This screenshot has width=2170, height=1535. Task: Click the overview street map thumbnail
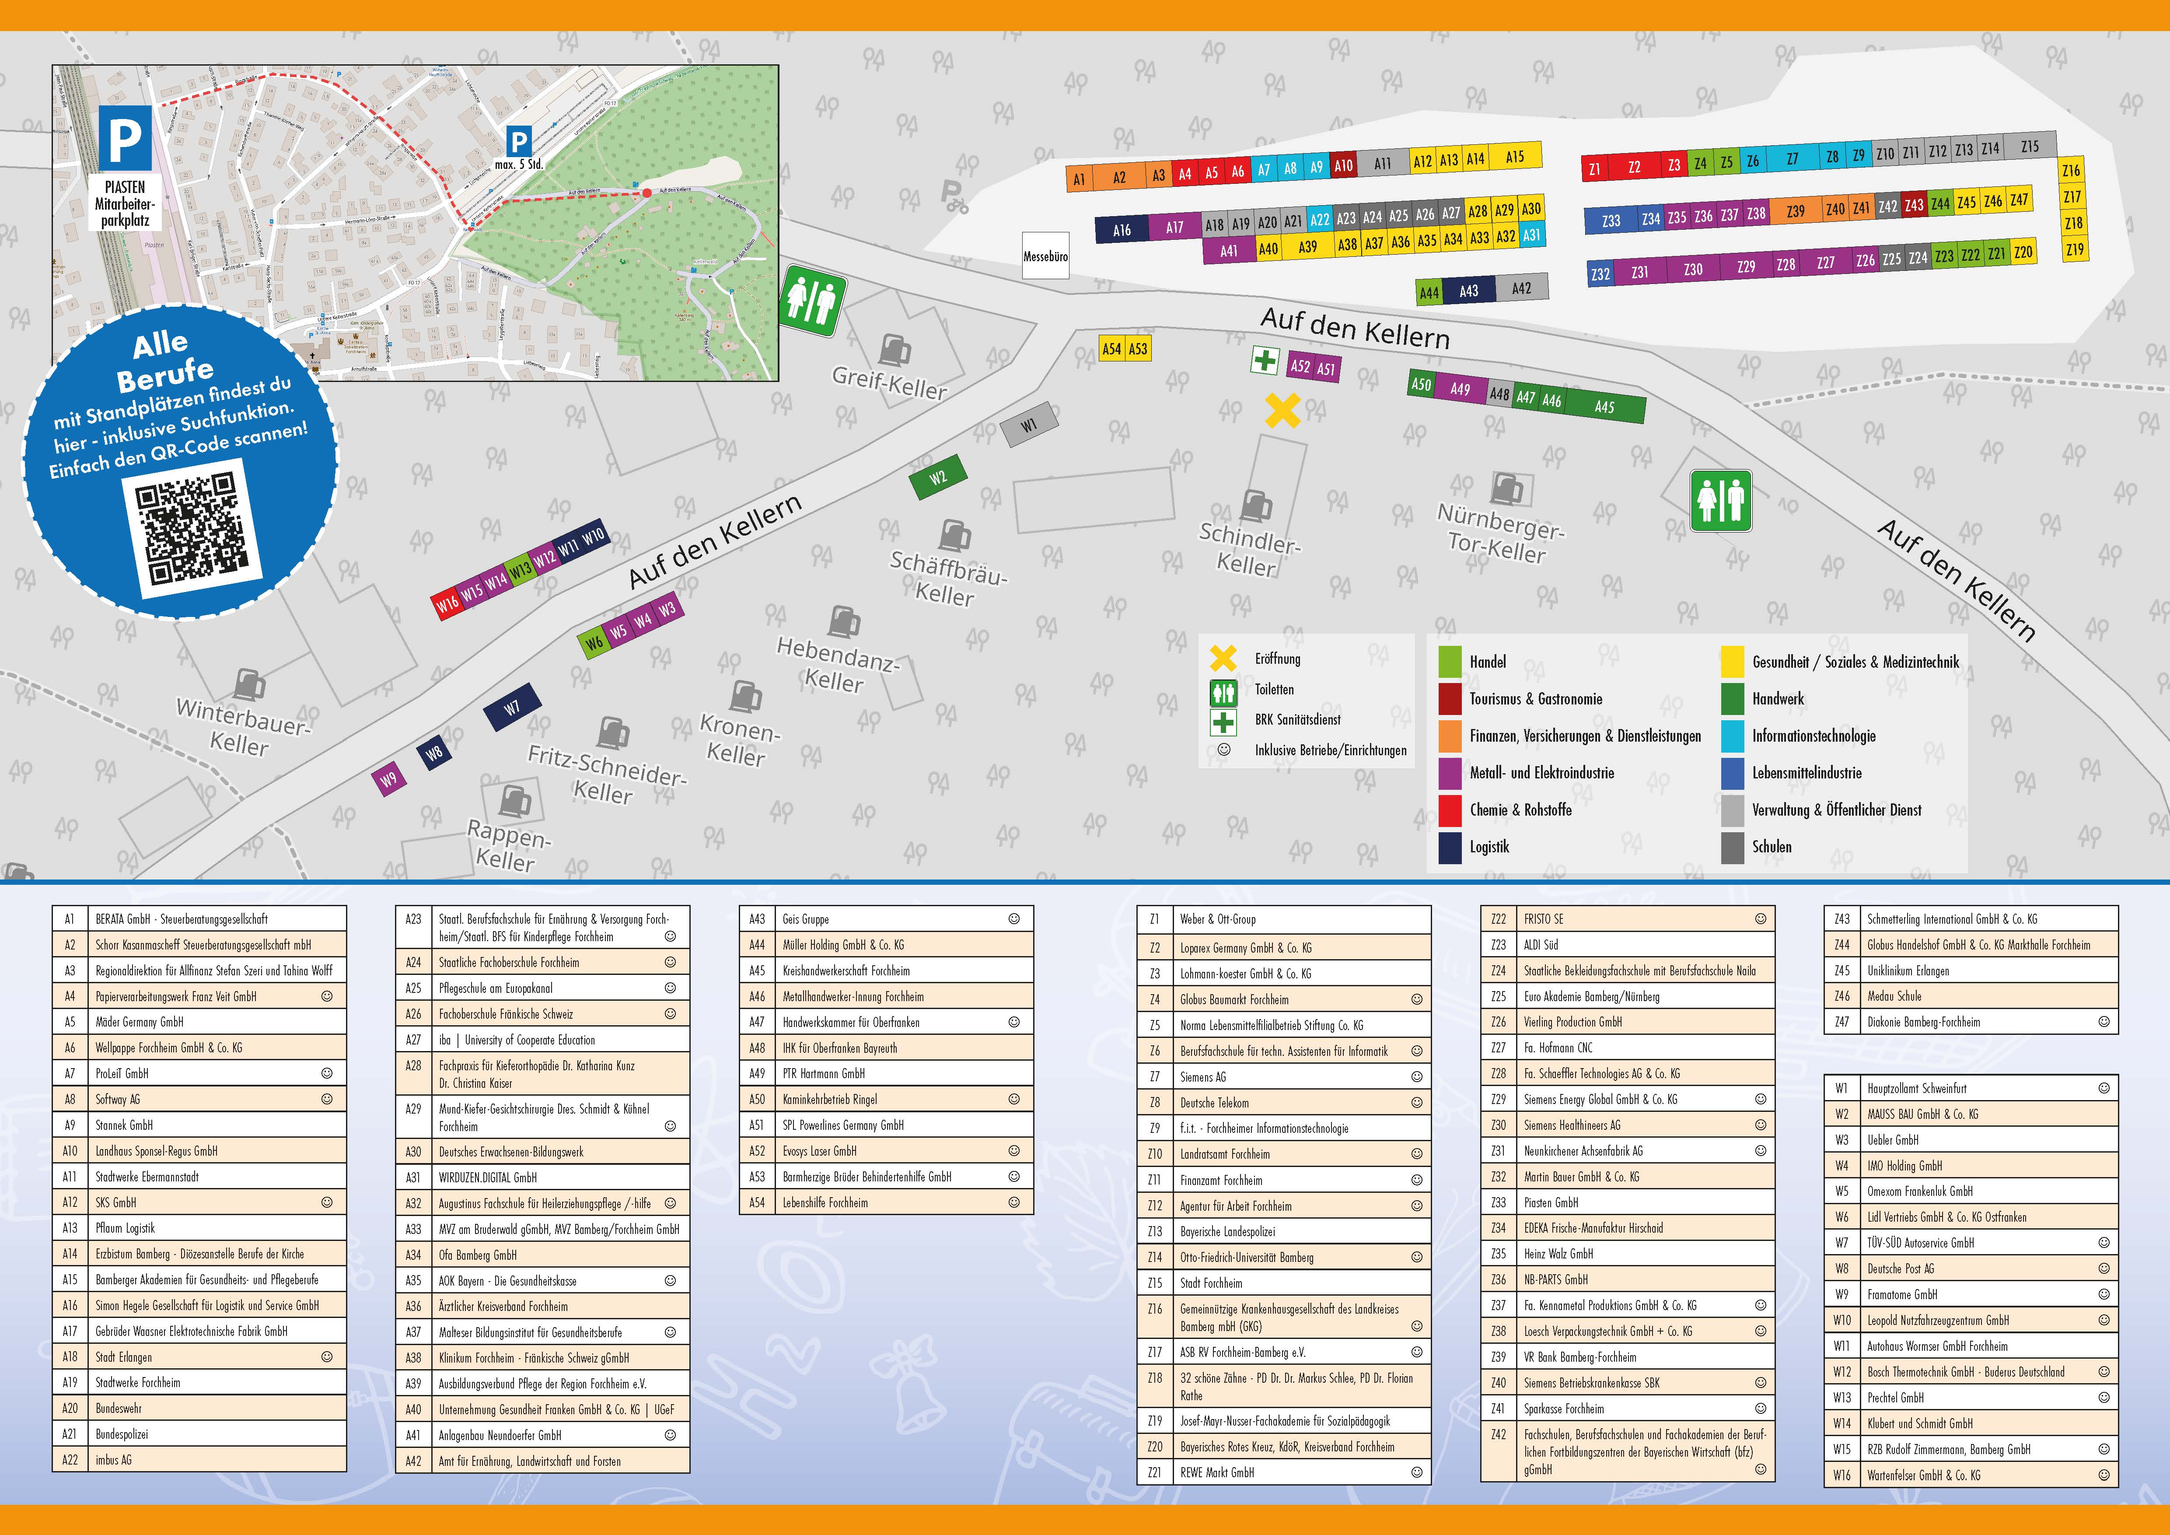click(416, 223)
